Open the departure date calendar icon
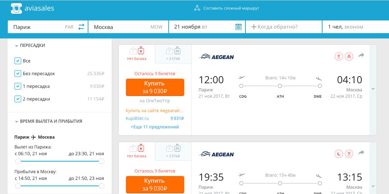Screen dimensions: 389x194 (238, 27)
